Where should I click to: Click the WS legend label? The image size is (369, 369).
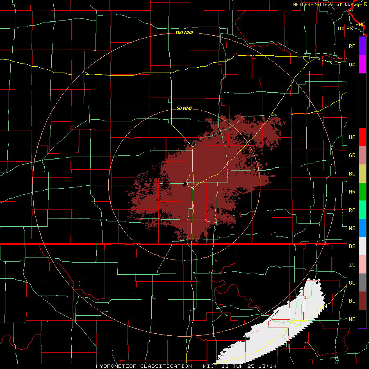352,228
